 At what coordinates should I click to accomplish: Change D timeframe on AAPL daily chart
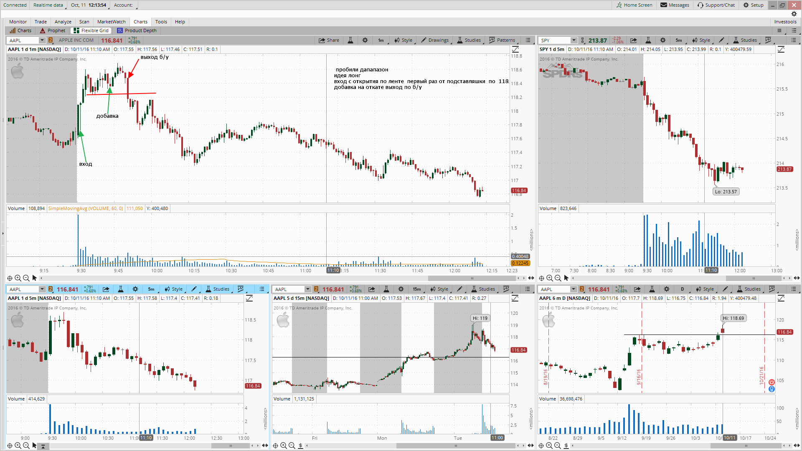(683, 289)
